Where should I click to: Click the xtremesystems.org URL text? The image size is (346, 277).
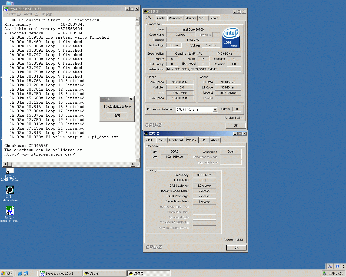click(40, 154)
